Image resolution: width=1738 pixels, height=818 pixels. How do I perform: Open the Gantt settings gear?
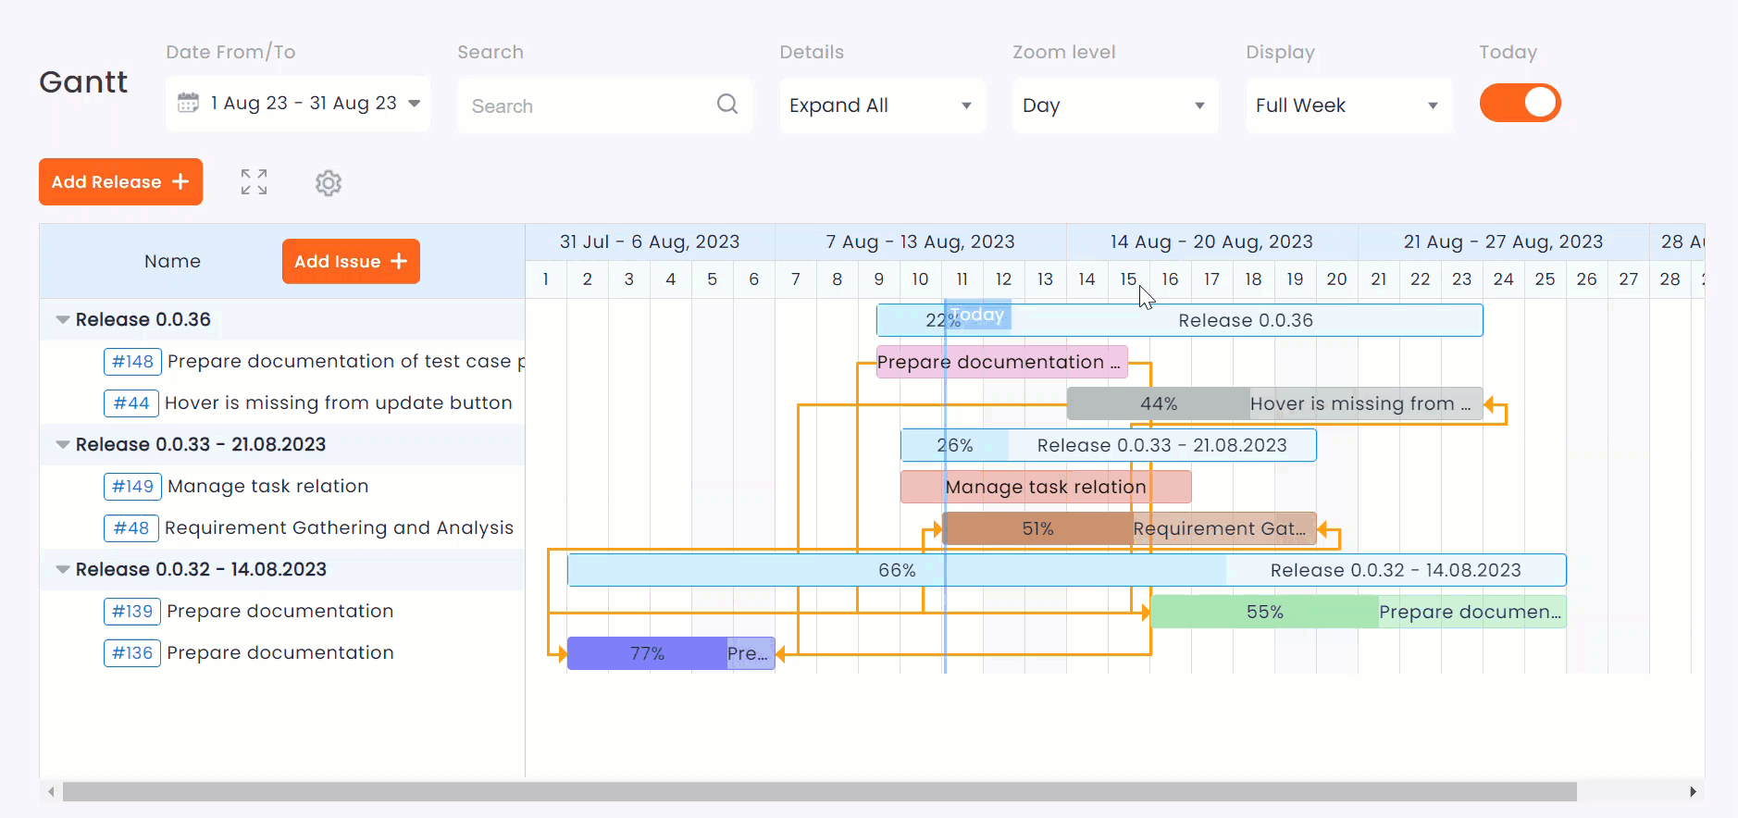(329, 183)
